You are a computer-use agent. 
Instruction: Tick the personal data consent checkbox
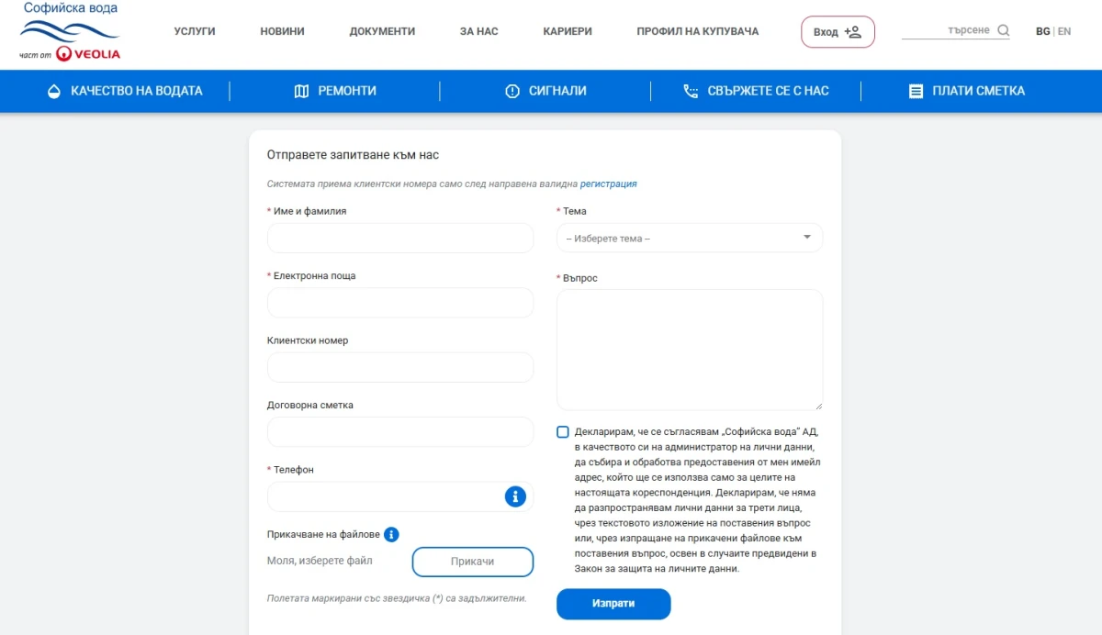pos(563,432)
